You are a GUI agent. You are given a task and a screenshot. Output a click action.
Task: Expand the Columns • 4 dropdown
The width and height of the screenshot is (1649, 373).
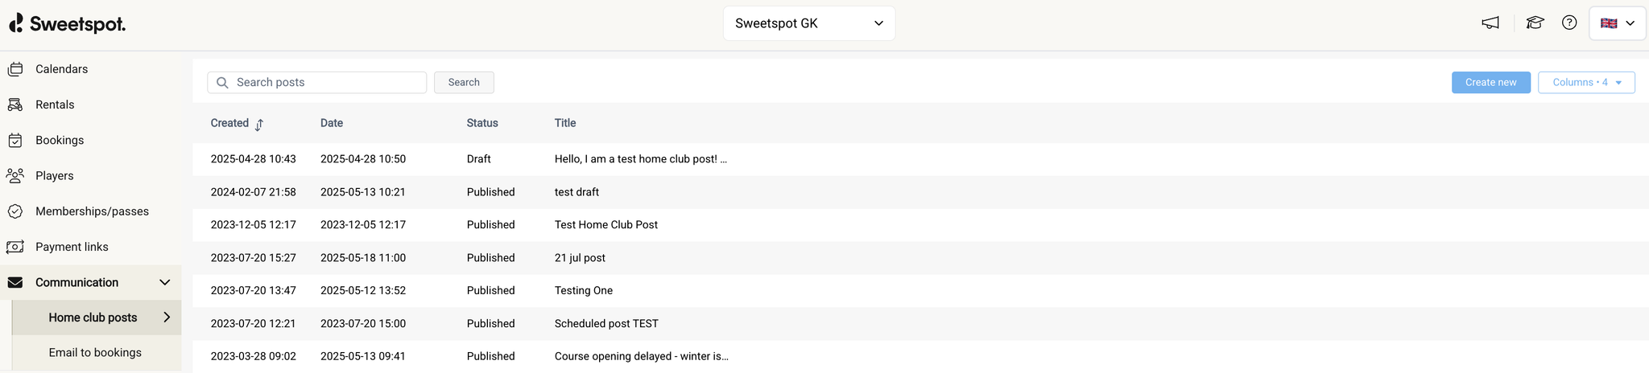coord(1585,83)
